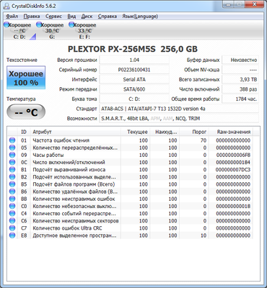Click status orb of attribute C7 row
The width and height of the screenshot is (267, 288).
(x=12, y=228)
